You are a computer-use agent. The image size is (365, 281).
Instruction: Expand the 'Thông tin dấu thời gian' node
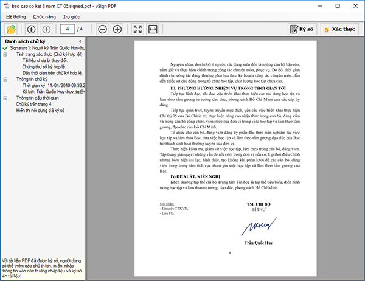point(5,98)
